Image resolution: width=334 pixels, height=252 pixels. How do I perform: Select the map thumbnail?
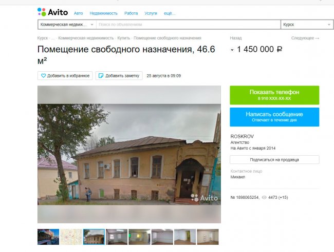tap(71, 237)
